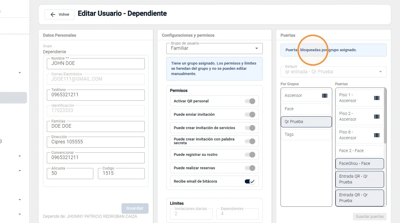Screen dimensions: 400x223
Task: Click the Nombre field containing JOHN DOE
Action: click(96, 64)
